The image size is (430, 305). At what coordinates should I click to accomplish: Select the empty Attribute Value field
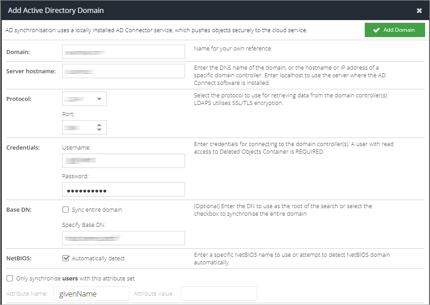pyautogui.click(x=218, y=293)
